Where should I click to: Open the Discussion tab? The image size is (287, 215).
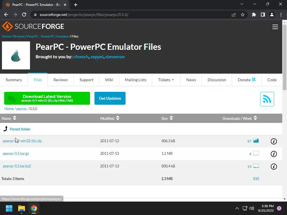click(x=217, y=80)
